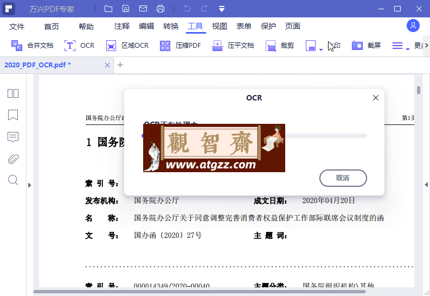The width and height of the screenshot is (430, 296).
Task: Click the Wondershare PDF app logo
Action: pos(9,9)
